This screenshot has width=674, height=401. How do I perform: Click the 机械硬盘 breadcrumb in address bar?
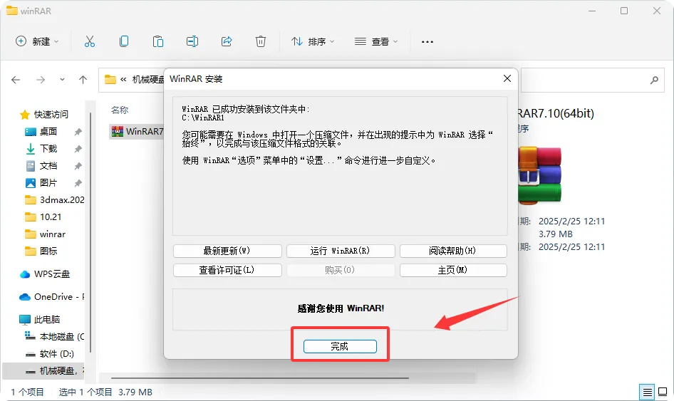[148, 80]
